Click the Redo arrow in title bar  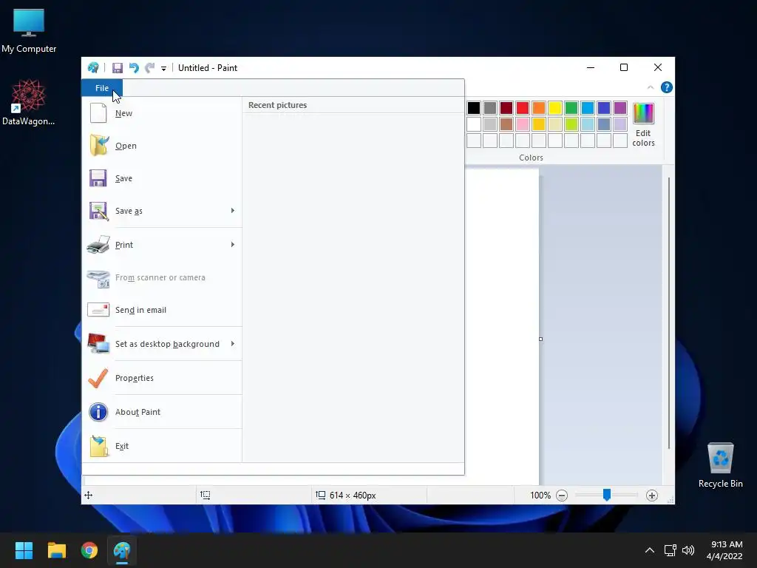coord(150,68)
